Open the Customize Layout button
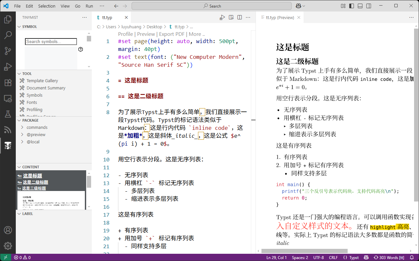The width and height of the screenshot is (419, 261). coord(343,6)
